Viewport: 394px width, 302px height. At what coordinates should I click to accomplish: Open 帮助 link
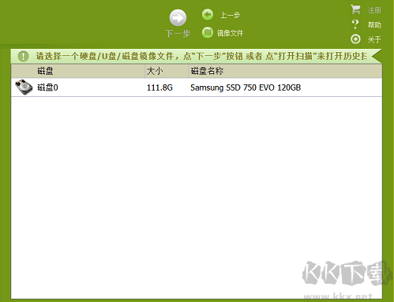(374, 25)
